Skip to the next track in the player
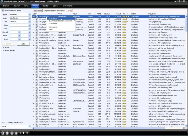 12,133
